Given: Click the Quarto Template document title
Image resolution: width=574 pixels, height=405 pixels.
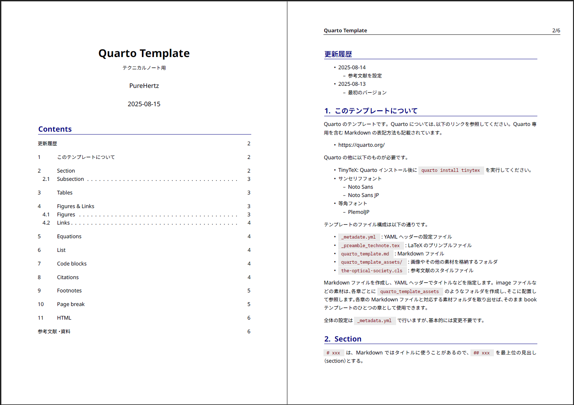Looking at the screenshot, I should 144,53.
